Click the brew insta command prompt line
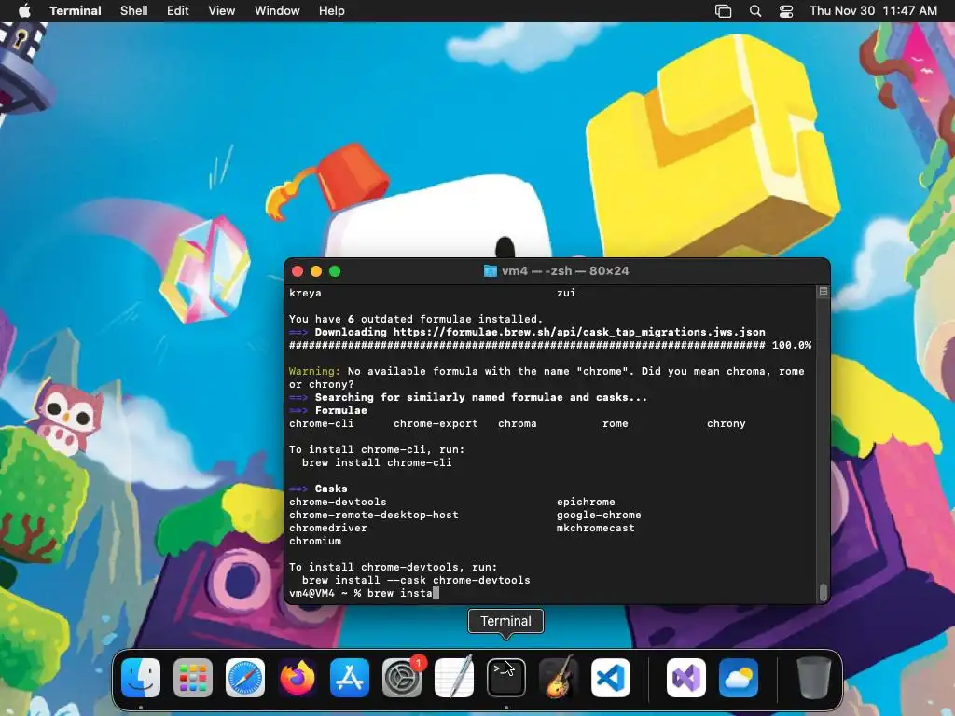This screenshot has width=955, height=716. click(x=364, y=593)
